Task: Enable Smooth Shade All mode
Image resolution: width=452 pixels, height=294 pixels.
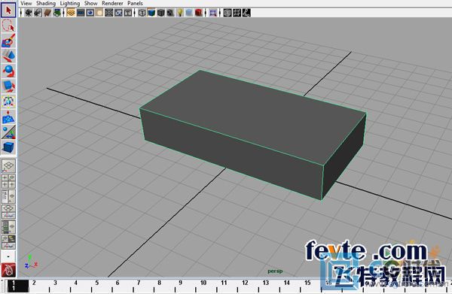Action: pos(151,13)
